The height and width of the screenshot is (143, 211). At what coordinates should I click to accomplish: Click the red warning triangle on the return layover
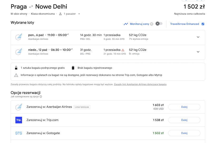(x=123, y=50)
